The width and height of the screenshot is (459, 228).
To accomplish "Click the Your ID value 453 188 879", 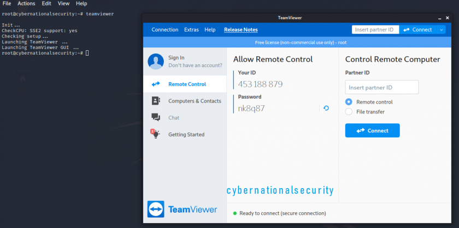I will pos(260,85).
